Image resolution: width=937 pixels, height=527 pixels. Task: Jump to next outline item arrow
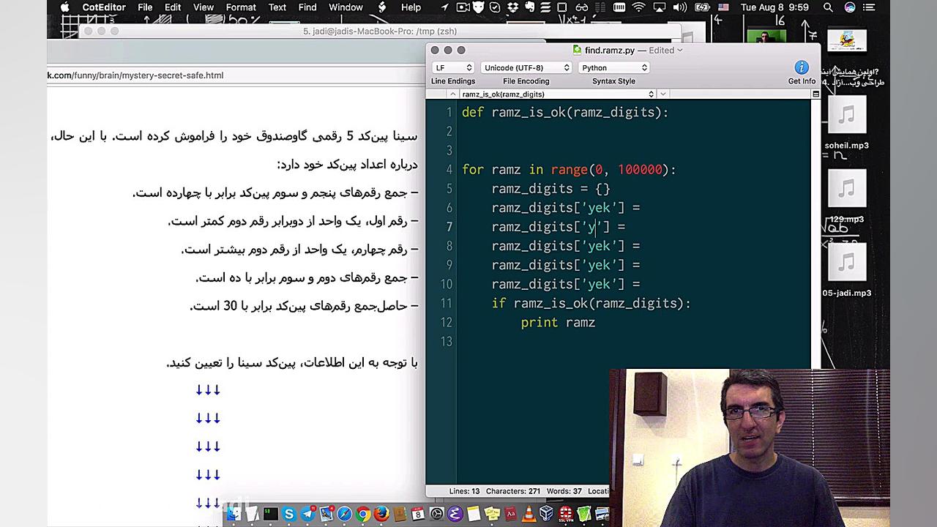pos(662,94)
